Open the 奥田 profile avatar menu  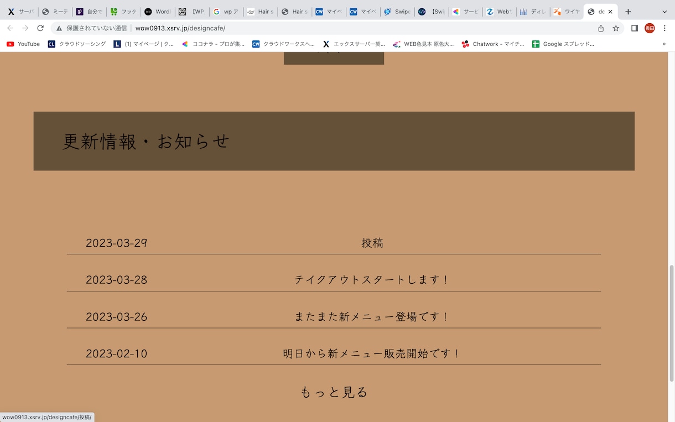(x=650, y=28)
